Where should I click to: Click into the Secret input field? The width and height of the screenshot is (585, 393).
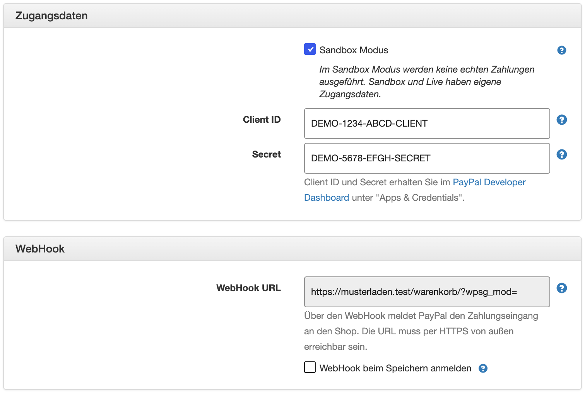coord(427,158)
